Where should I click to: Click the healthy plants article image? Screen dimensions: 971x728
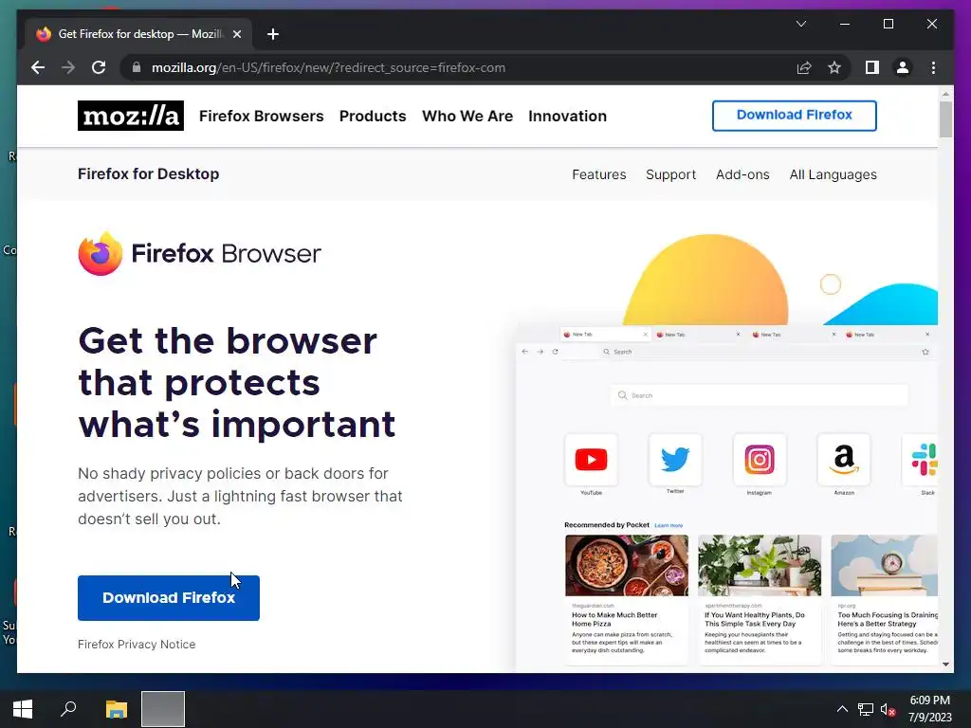(760, 566)
